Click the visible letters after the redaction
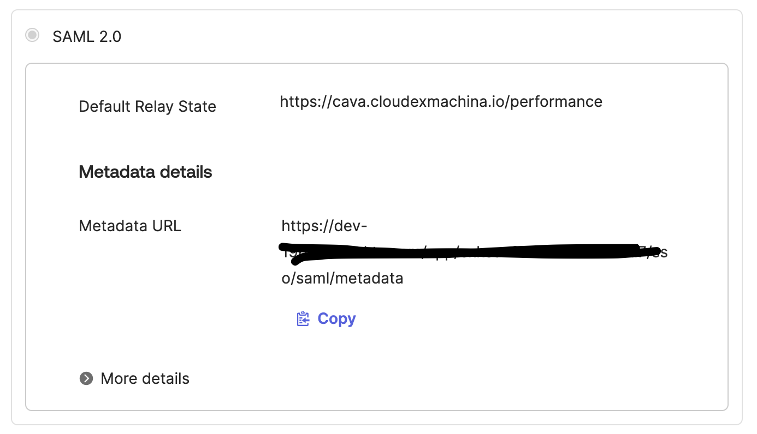The image size is (757, 434). [x=659, y=254]
